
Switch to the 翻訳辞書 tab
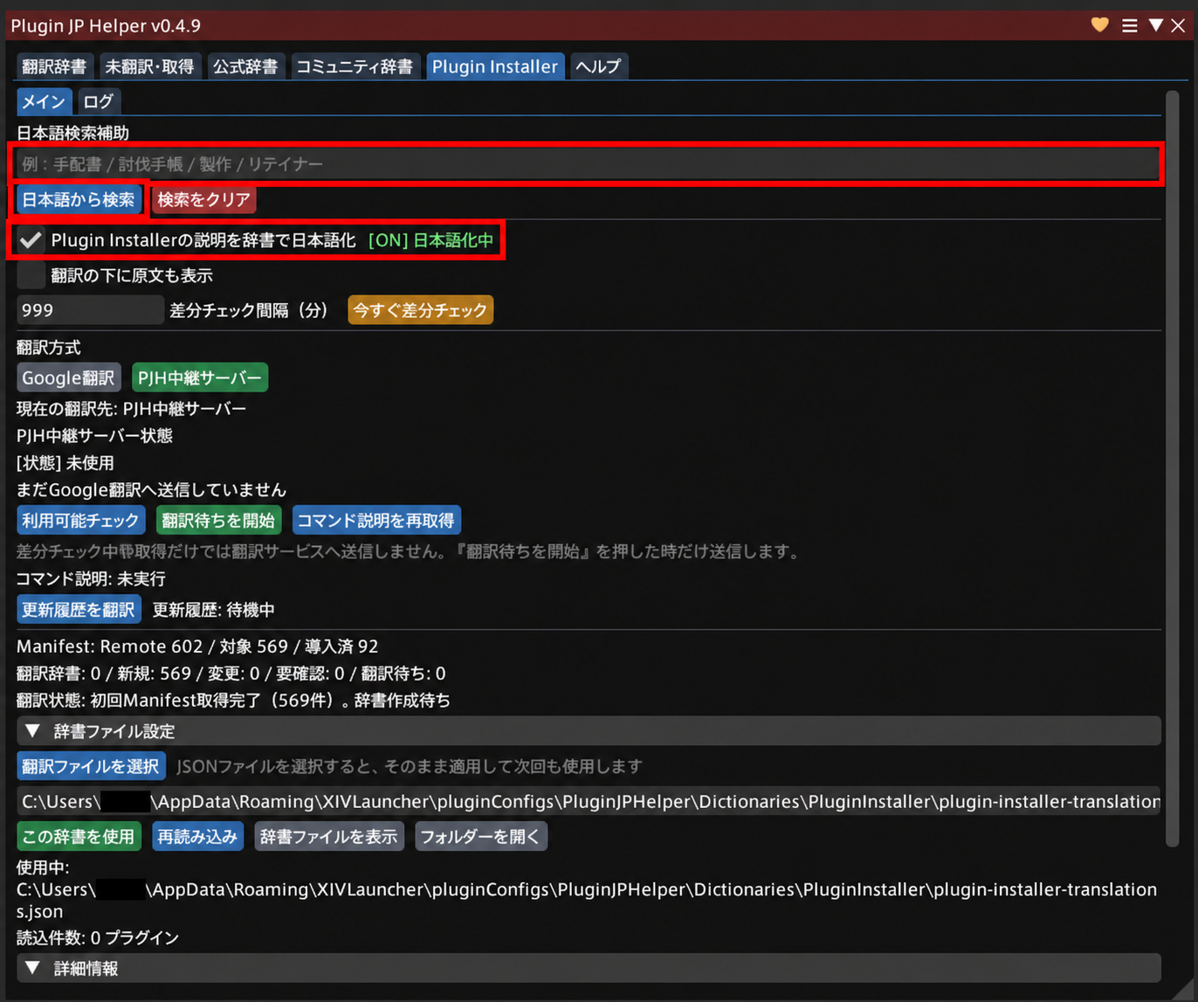point(54,66)
